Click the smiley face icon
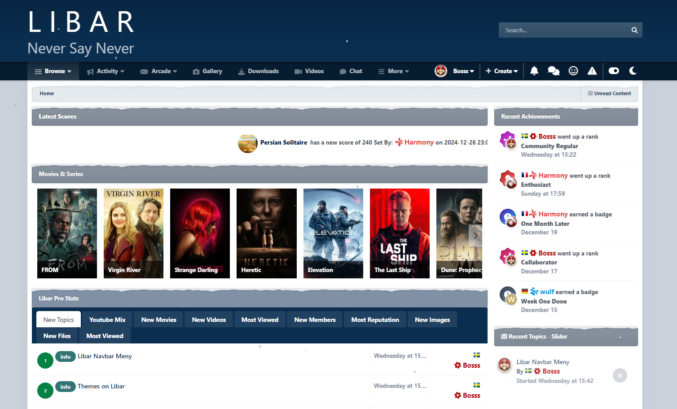The height and width of the screenshot is (409, 677). point(573,71)
